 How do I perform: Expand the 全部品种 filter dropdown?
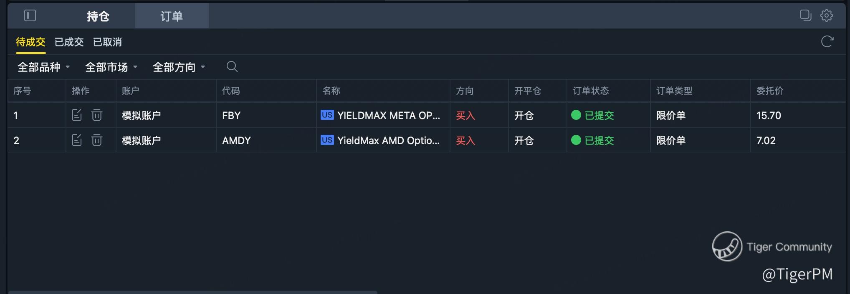43,67
